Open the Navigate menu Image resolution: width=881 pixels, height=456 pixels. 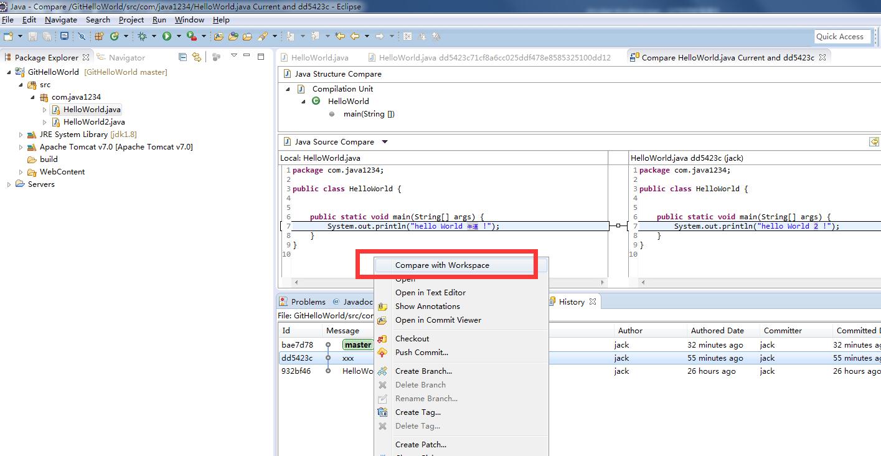coord(61,20)
